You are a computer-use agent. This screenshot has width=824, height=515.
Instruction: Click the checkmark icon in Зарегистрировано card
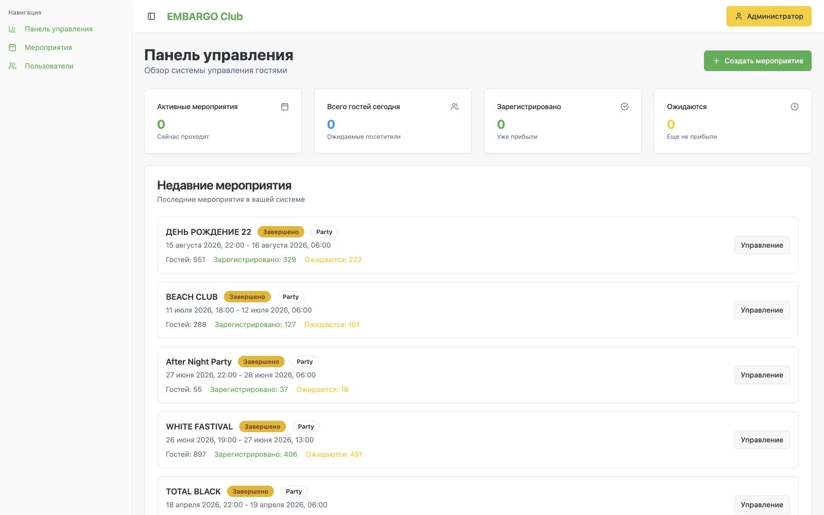(625, 107)
